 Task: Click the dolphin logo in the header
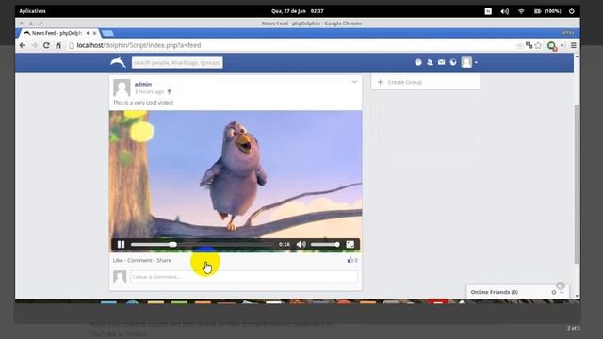pyautogui.click(x=118, y=62)
